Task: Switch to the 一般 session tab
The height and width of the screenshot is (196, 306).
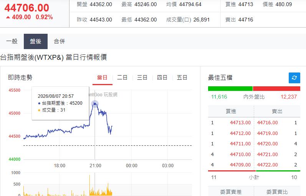Action: click(x=12, y=41)
